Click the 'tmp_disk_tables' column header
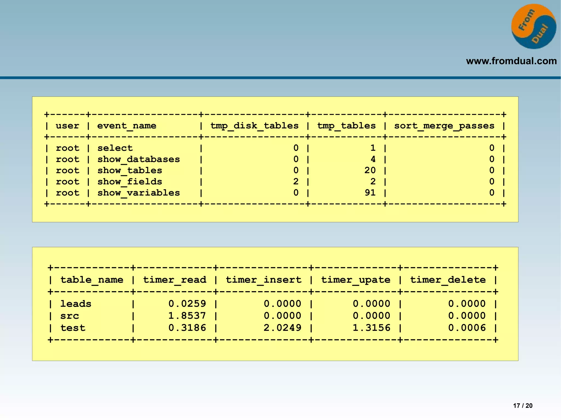This screenshot has width=561, height=420. pos(254,126)
